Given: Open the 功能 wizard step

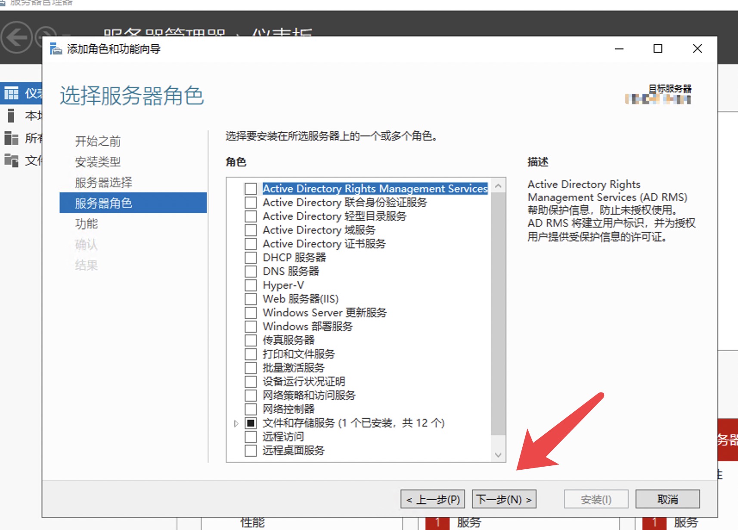Looking at the screenshot, I should (x=86, y=224).
